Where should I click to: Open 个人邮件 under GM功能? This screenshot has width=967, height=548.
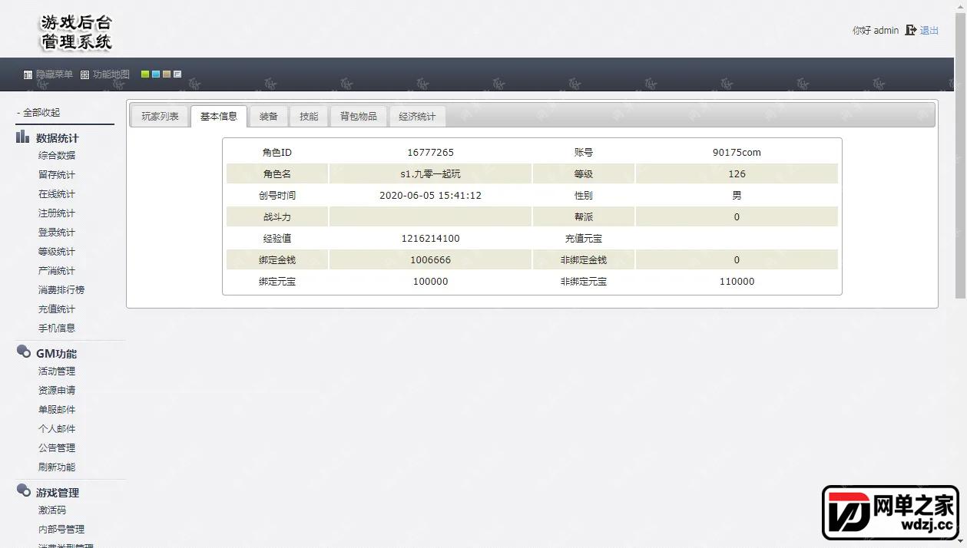[x=57, y=428]
